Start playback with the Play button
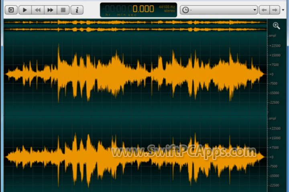 (x=25, y=10)
